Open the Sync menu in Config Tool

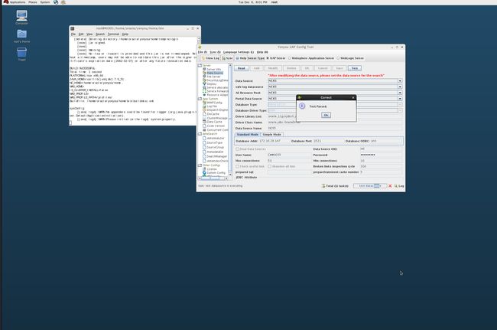(x=215, y=52)
